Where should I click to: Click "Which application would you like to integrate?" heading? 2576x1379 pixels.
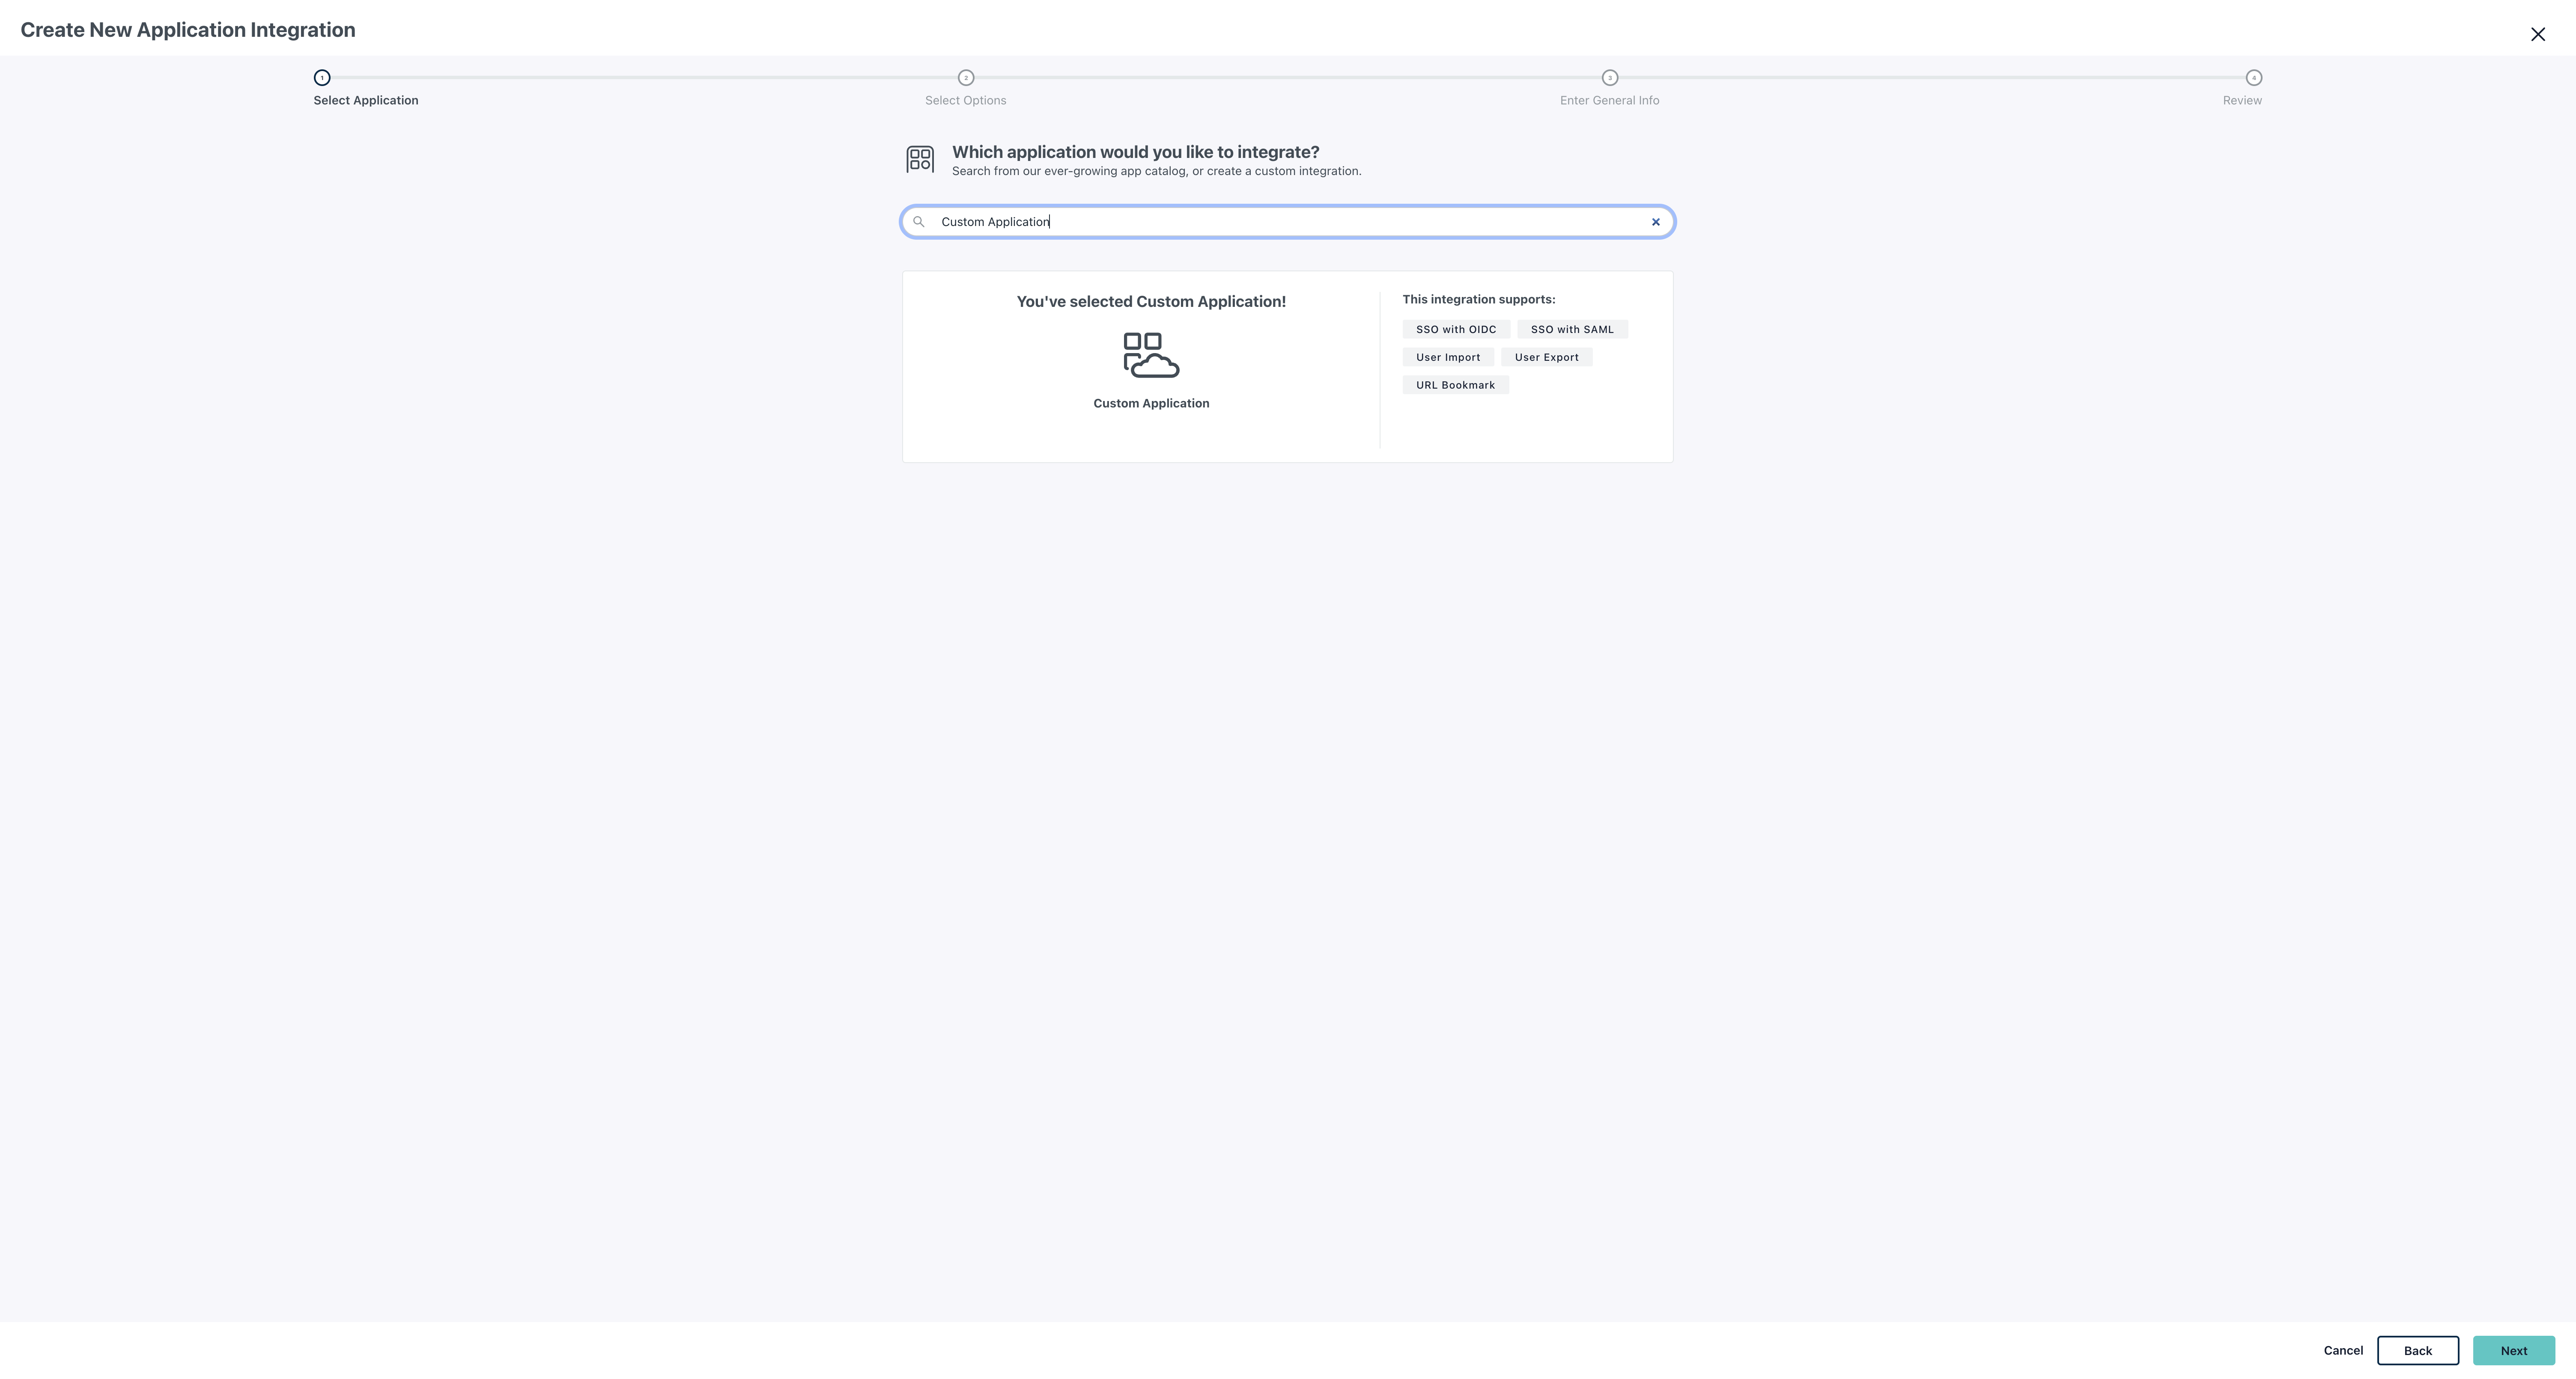[x=1135, y=152]
